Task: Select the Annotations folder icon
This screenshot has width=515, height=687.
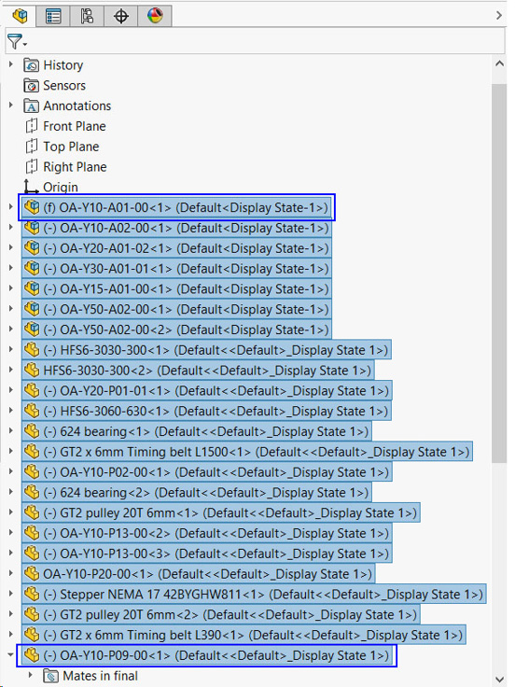Action: tap(31, 105)
